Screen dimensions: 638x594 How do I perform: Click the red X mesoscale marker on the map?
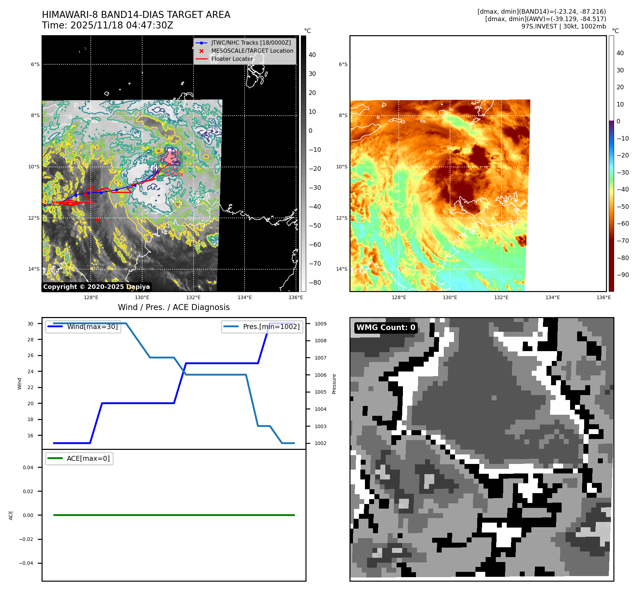(97, 220)
